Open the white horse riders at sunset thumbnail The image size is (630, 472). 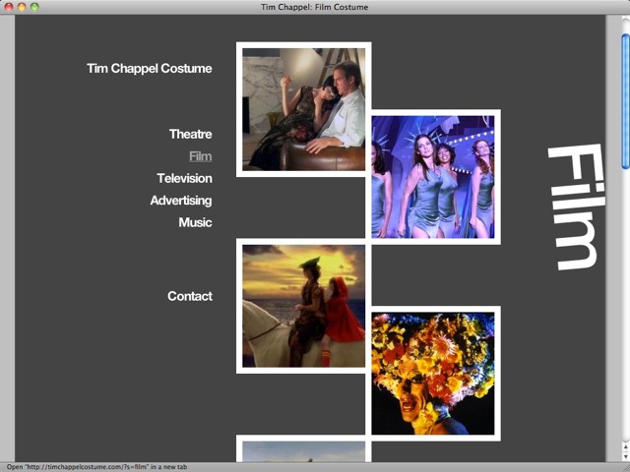(x=304, y=306)
